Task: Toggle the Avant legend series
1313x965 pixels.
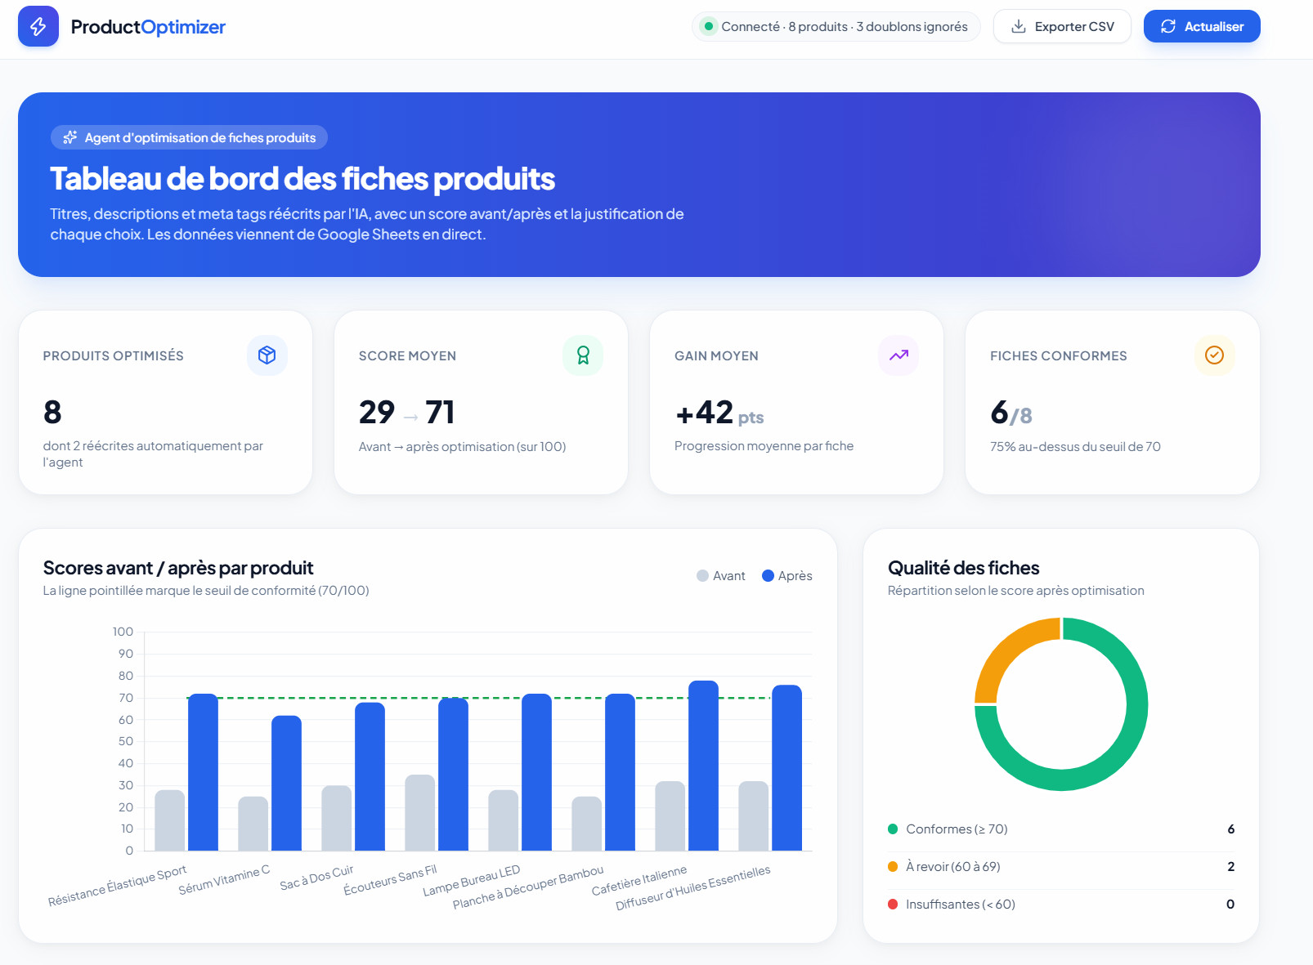Action: [721, 576]
